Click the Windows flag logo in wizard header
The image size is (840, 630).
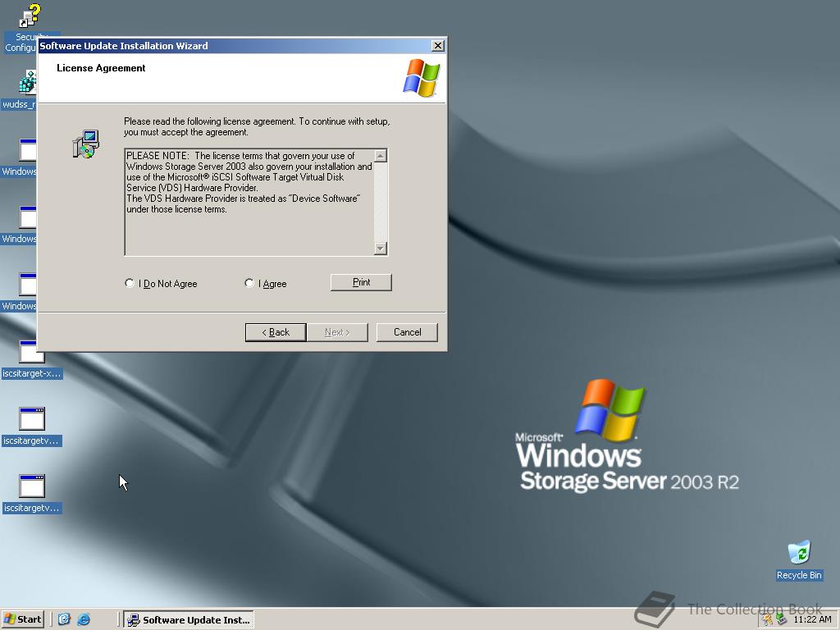(x=421, y=78)
